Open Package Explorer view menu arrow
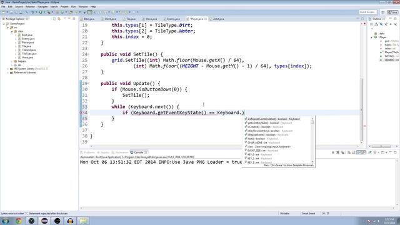 [64, 19]
